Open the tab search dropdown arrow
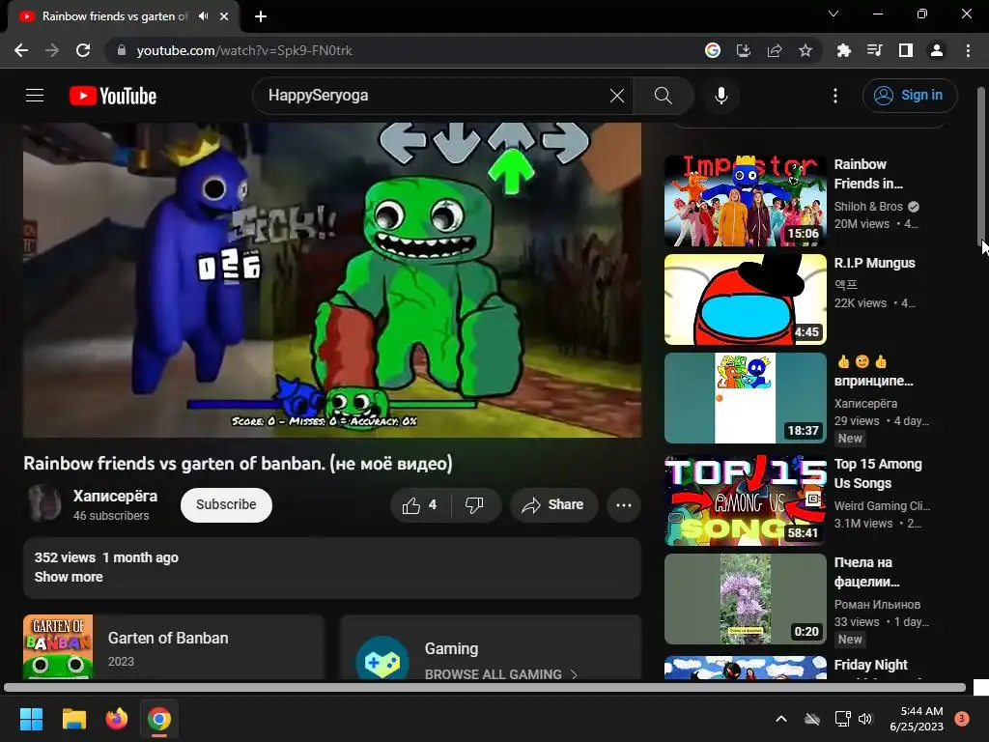 point(834,14)
